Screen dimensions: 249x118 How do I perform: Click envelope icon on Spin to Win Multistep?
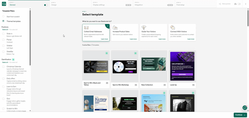coord(136,85)
